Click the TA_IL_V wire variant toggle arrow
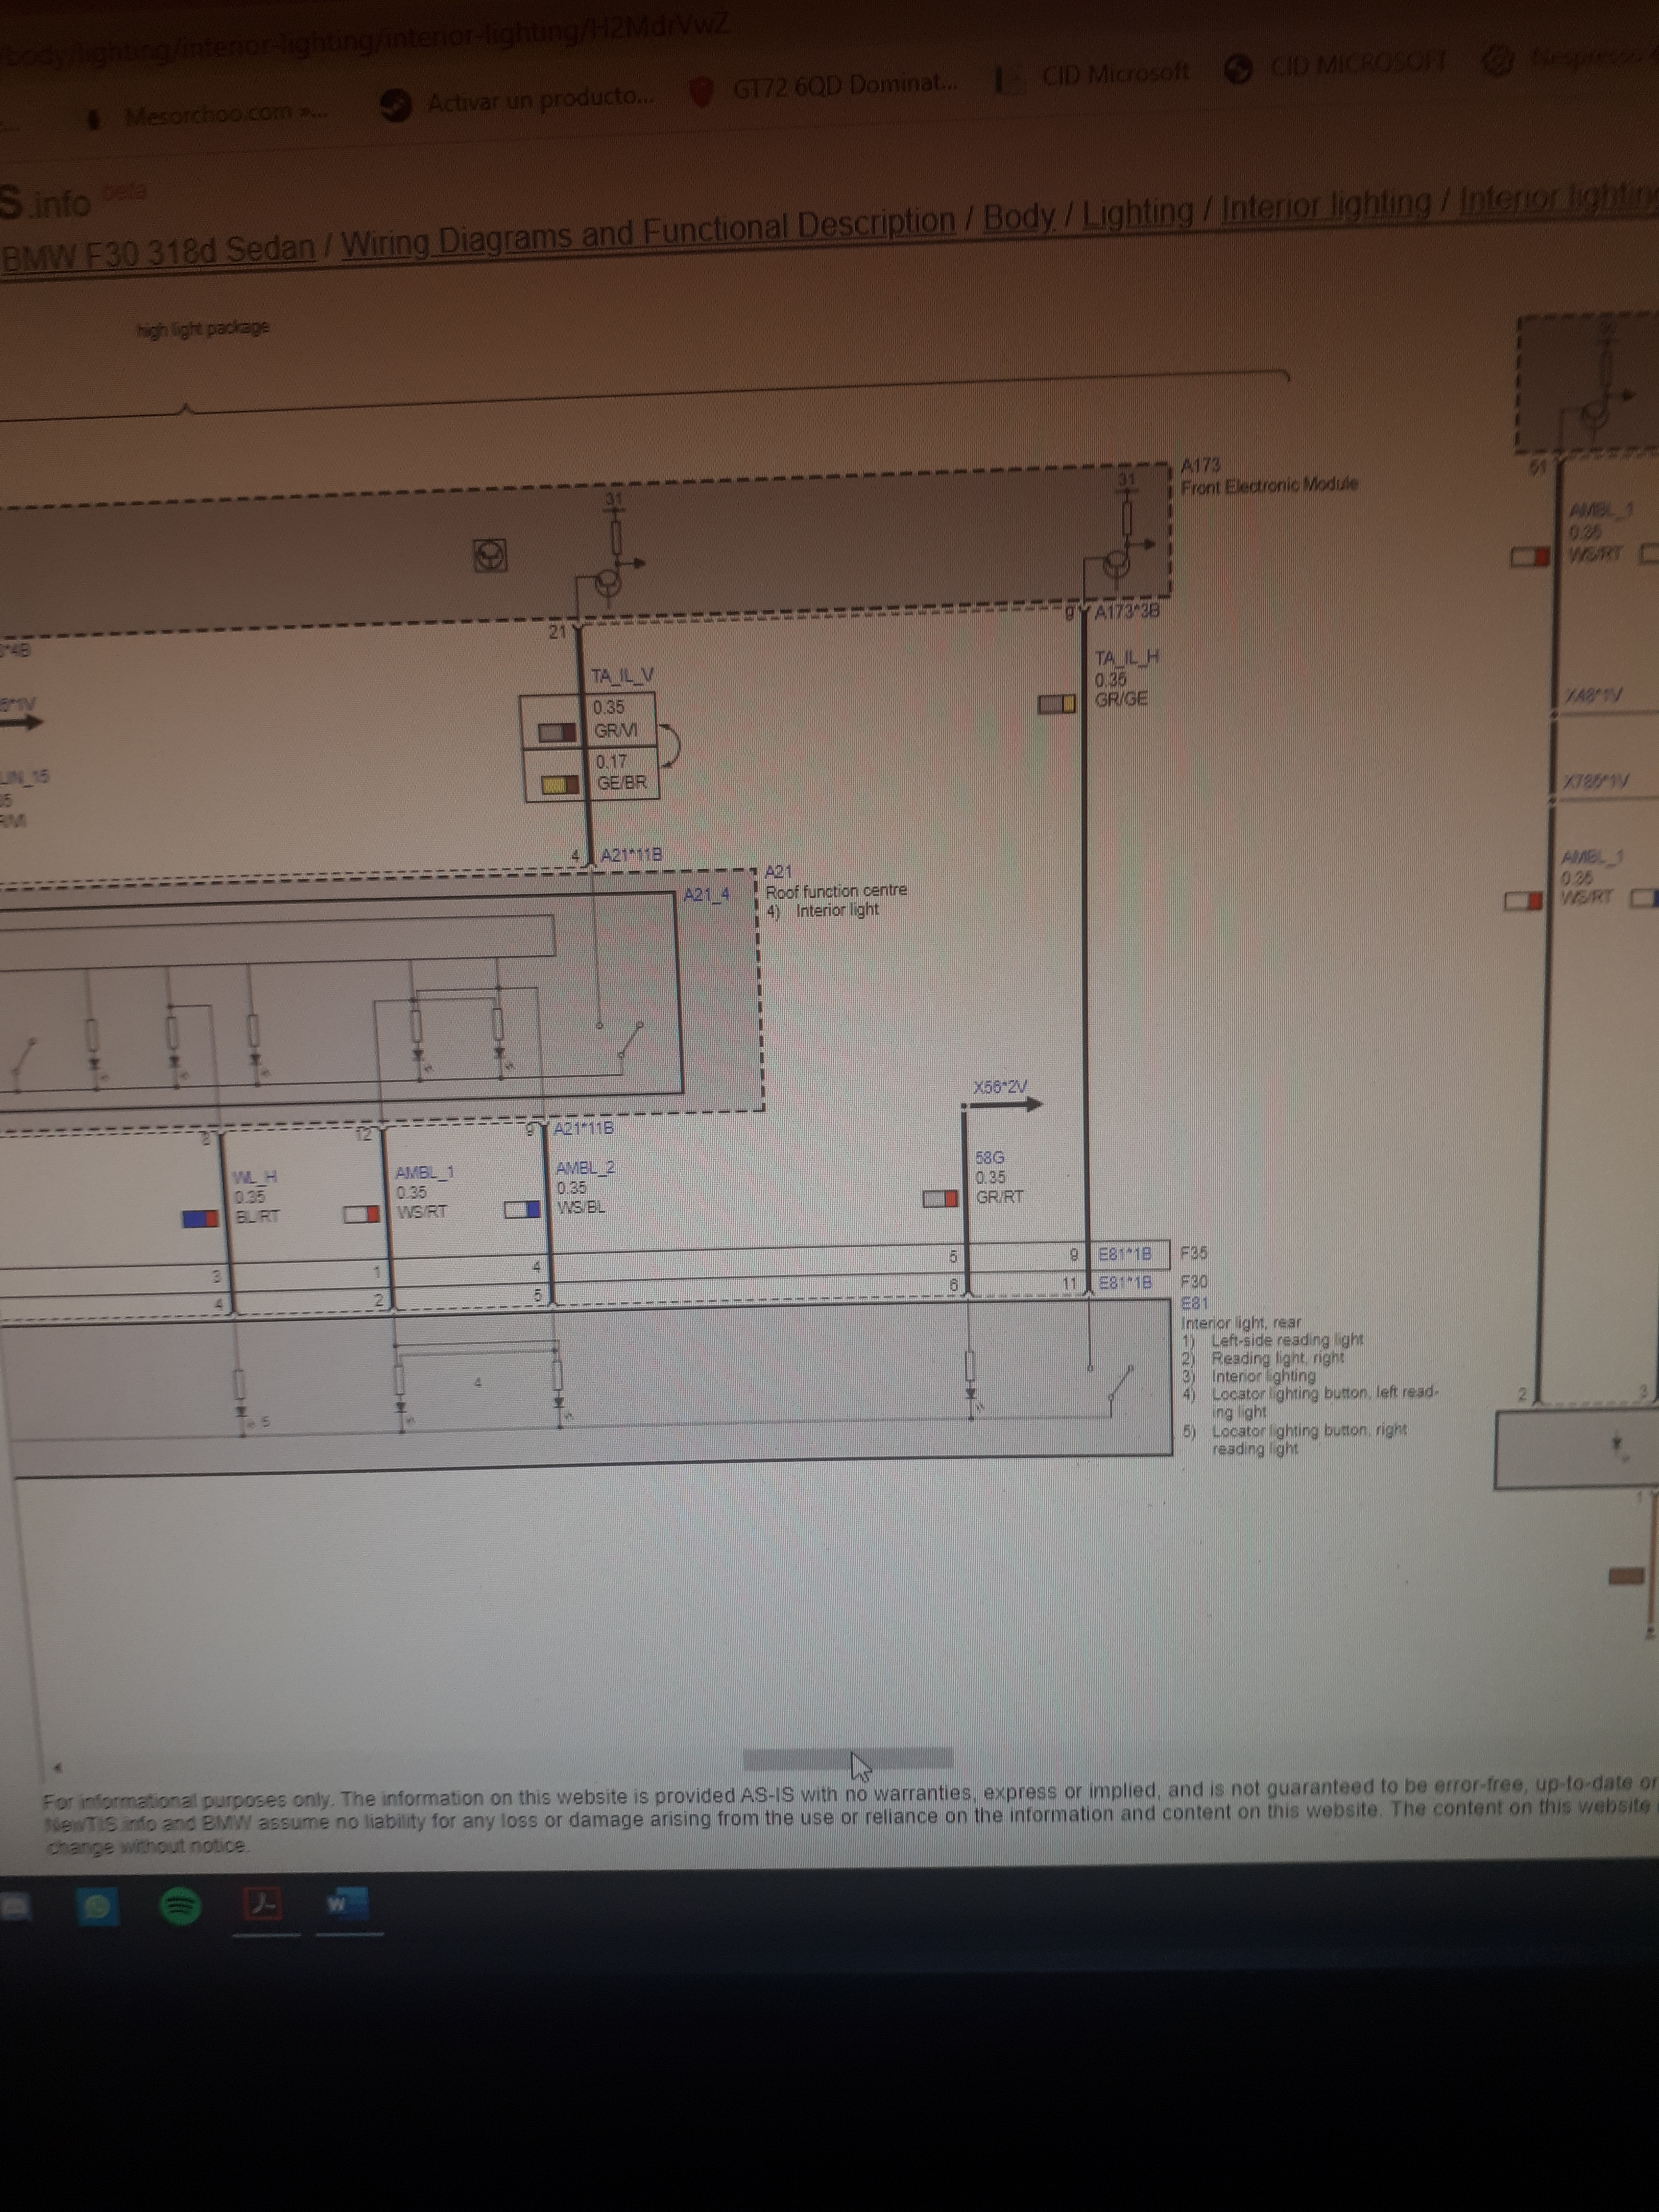The width and height of the screenshot is (1659, 2212). pos(671,745)
